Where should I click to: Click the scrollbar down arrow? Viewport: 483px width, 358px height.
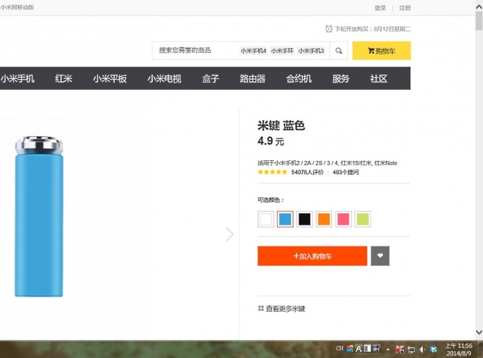coord(479,332)
